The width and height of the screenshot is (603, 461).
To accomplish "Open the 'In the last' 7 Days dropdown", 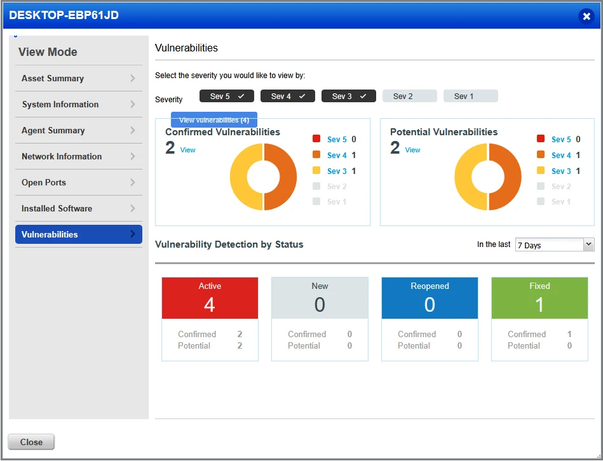I will pyautogui.click(x=555, y=244).
